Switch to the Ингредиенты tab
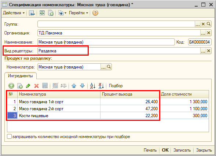Image resolution: width=216 pixels, height=156 pixels. point(21,76)
